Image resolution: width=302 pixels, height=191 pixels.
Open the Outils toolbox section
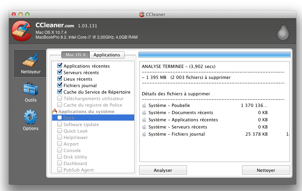point(30,92)
